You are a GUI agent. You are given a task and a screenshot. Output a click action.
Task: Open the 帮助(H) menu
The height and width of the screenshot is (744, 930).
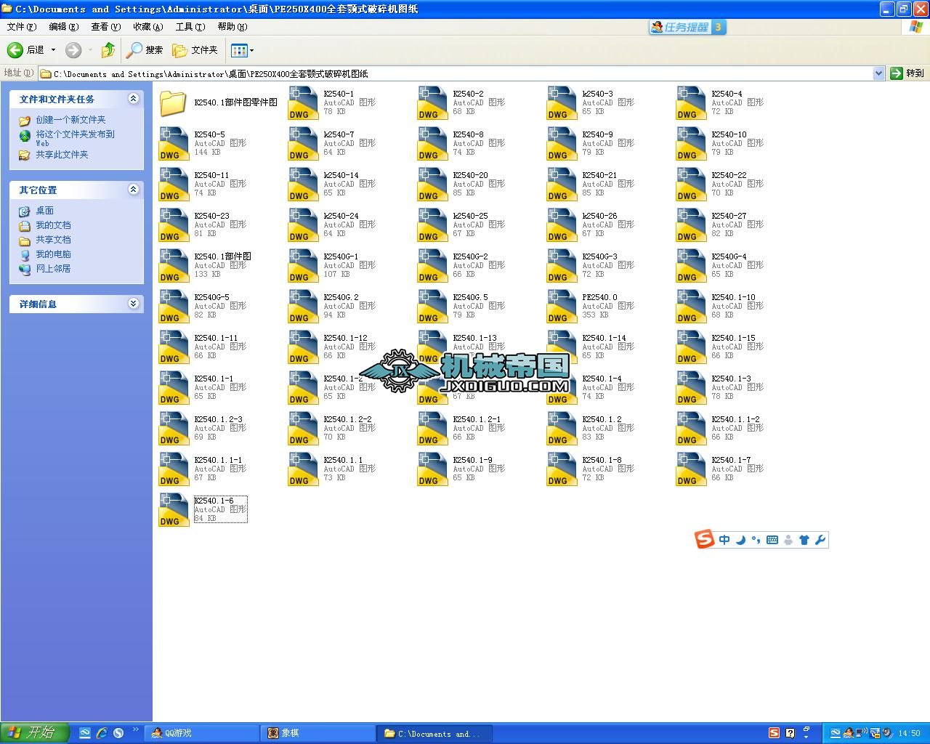[232, 27]
